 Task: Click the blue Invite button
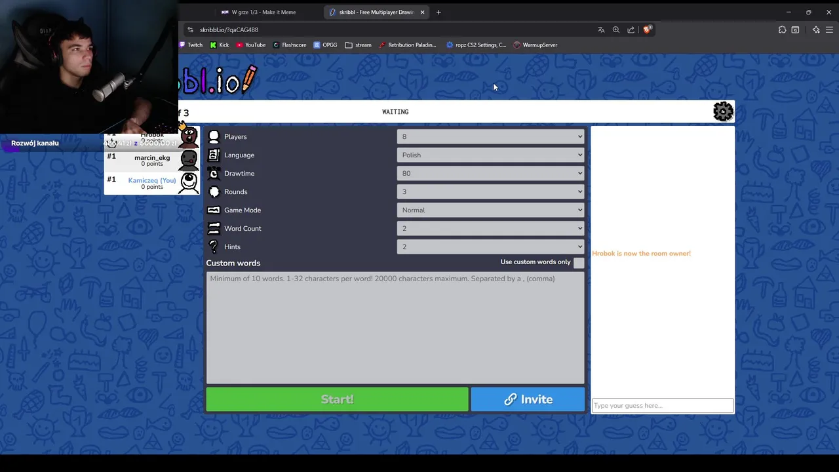tap(528, 399)
